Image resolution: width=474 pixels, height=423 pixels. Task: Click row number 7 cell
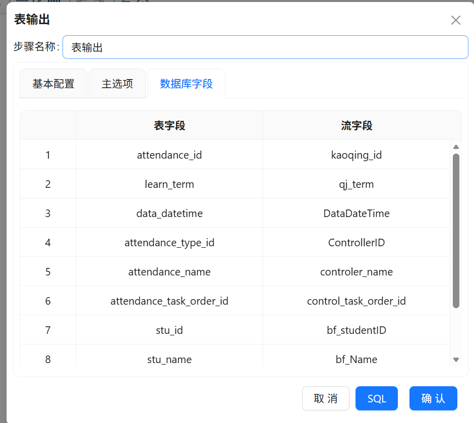tap(48, 330)
